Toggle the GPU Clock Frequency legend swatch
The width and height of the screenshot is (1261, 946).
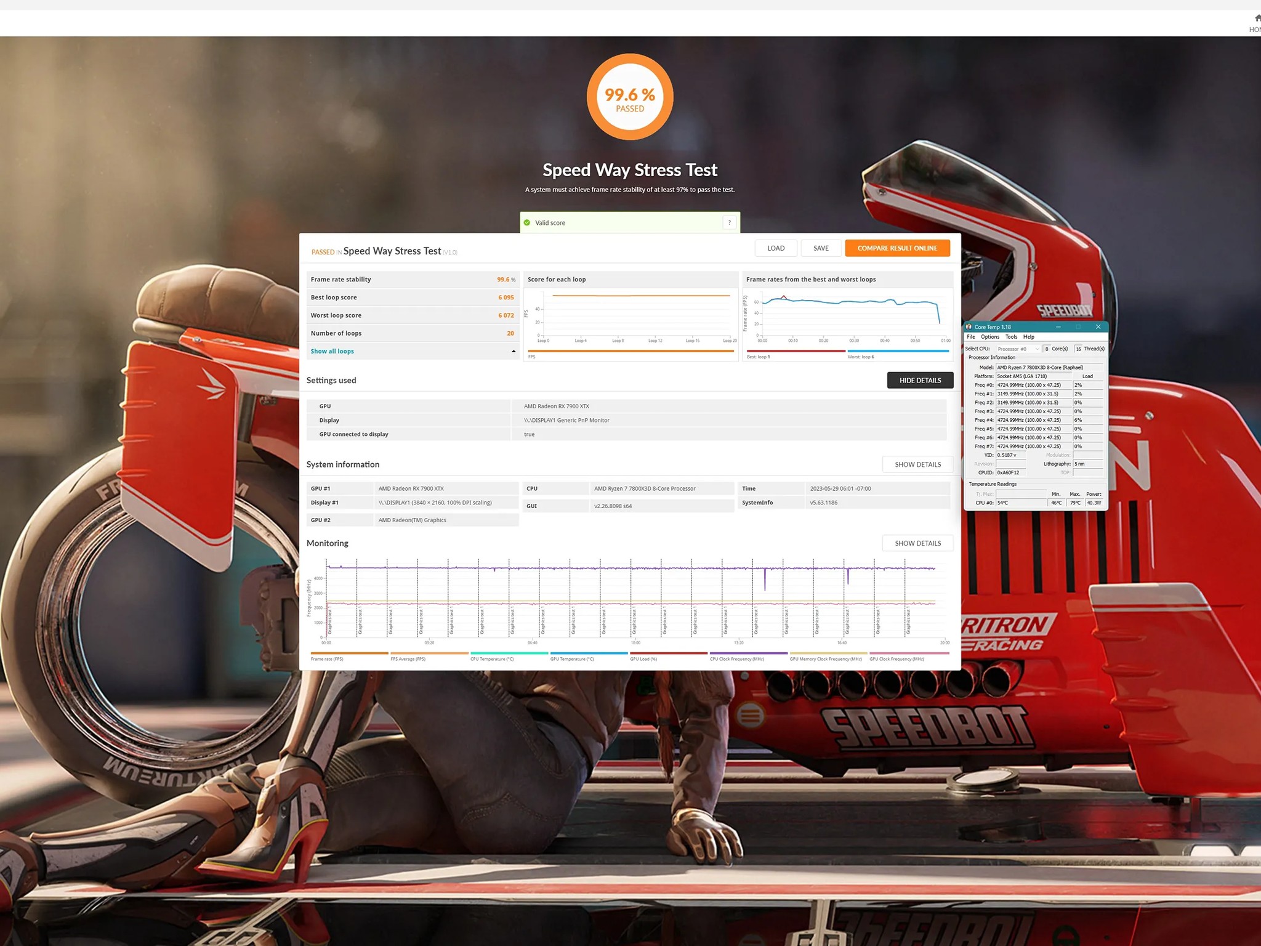point(909,653)
